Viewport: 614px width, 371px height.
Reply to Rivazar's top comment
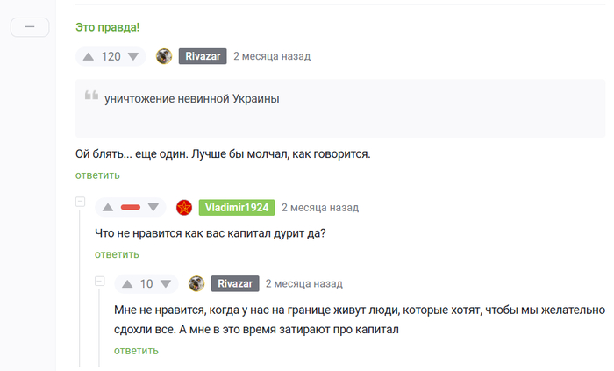pyautogui.click(x=97, y=175)
